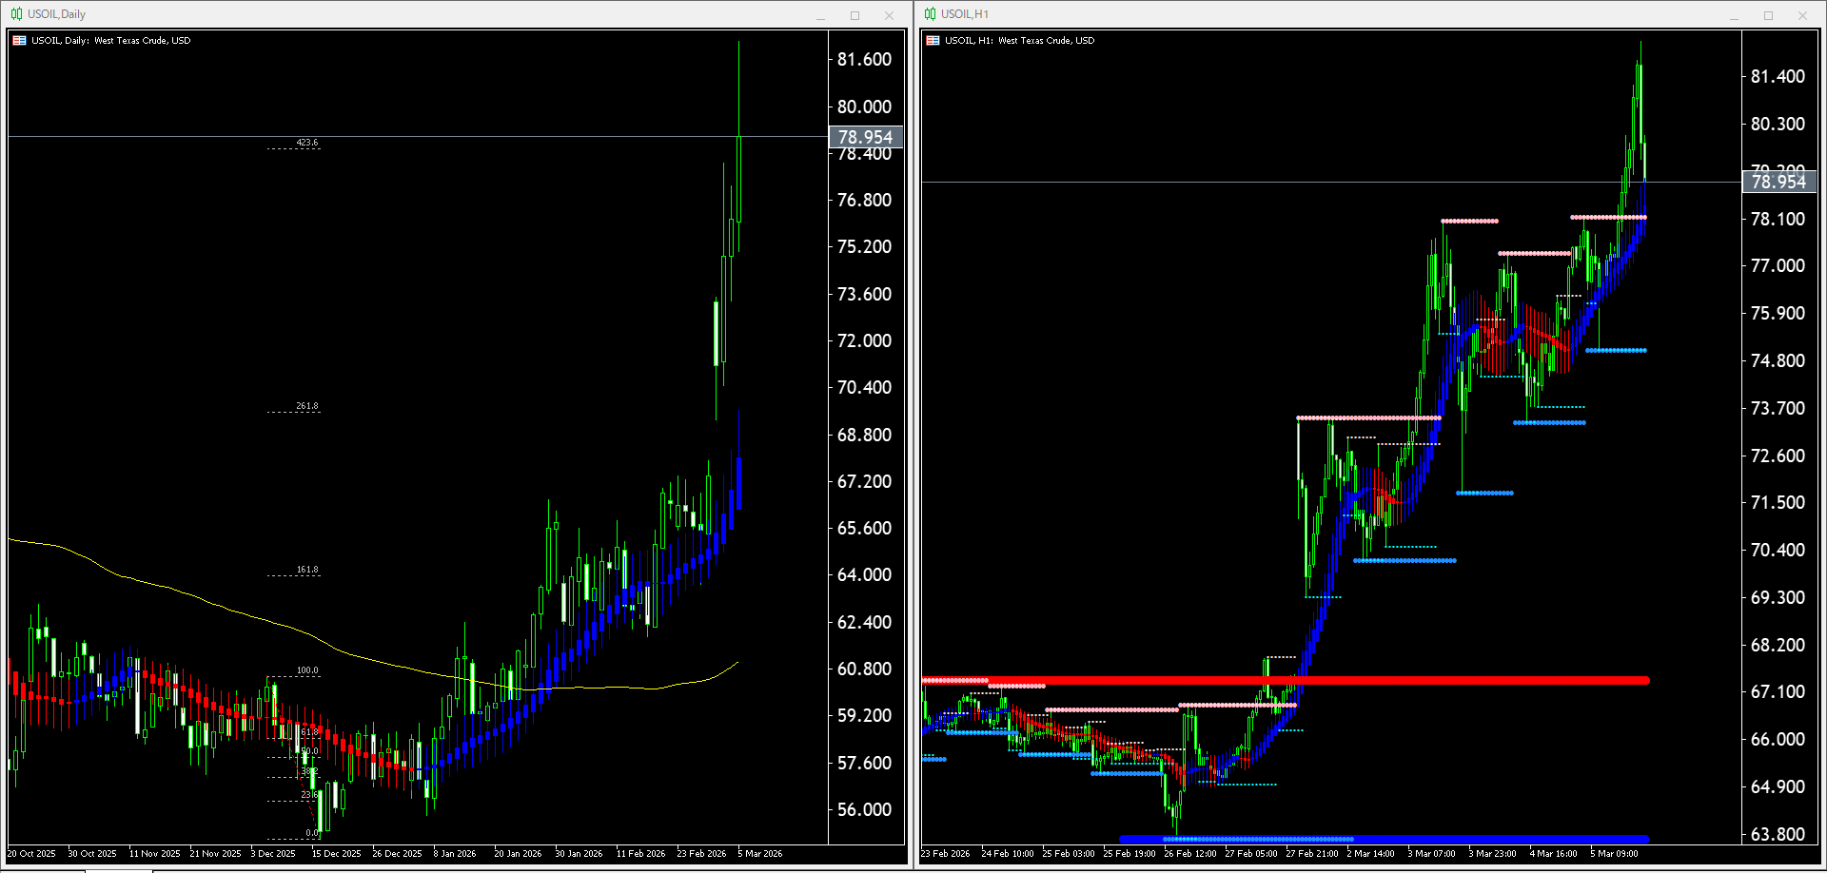Click the '20 Oct 2025' date on the Daily time axis
Viewport: 1827px width, 873px height.
point(31,854)
